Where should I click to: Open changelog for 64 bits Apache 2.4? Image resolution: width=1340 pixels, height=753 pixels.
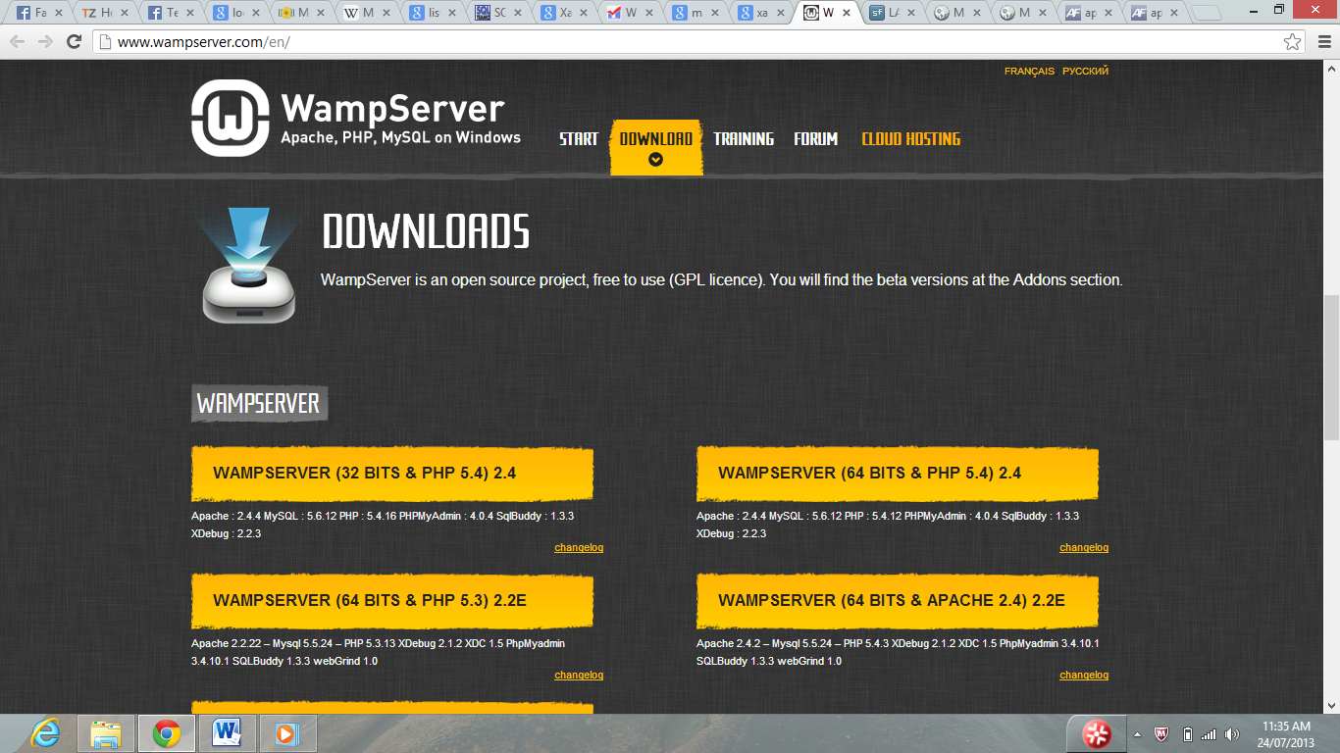(x=1084, y=676)
